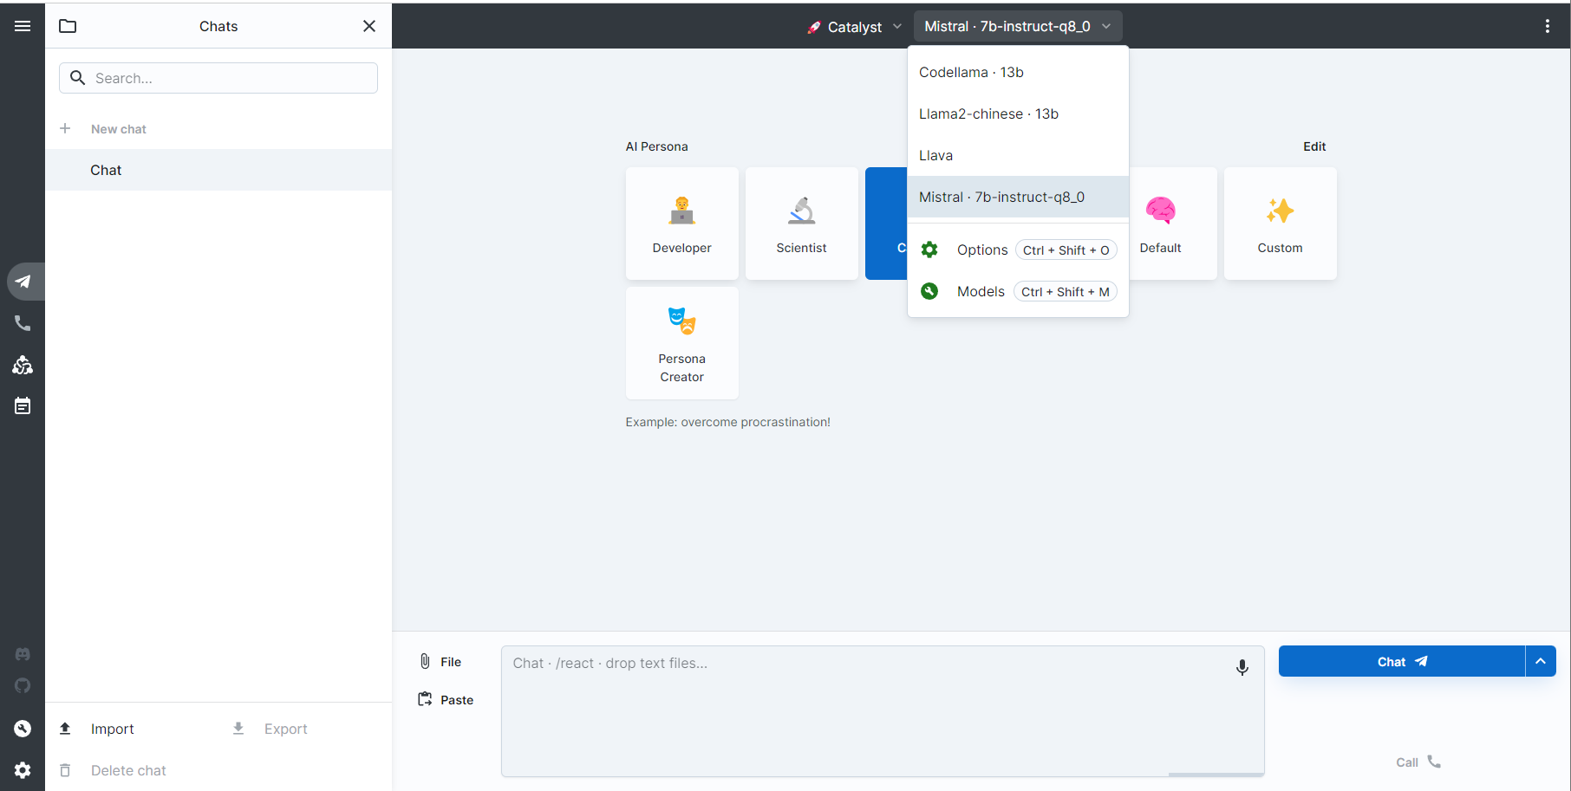The height and width of the screenshot is (791, 1571).
Task: Click the Paste button
Action: pos(446,700)
